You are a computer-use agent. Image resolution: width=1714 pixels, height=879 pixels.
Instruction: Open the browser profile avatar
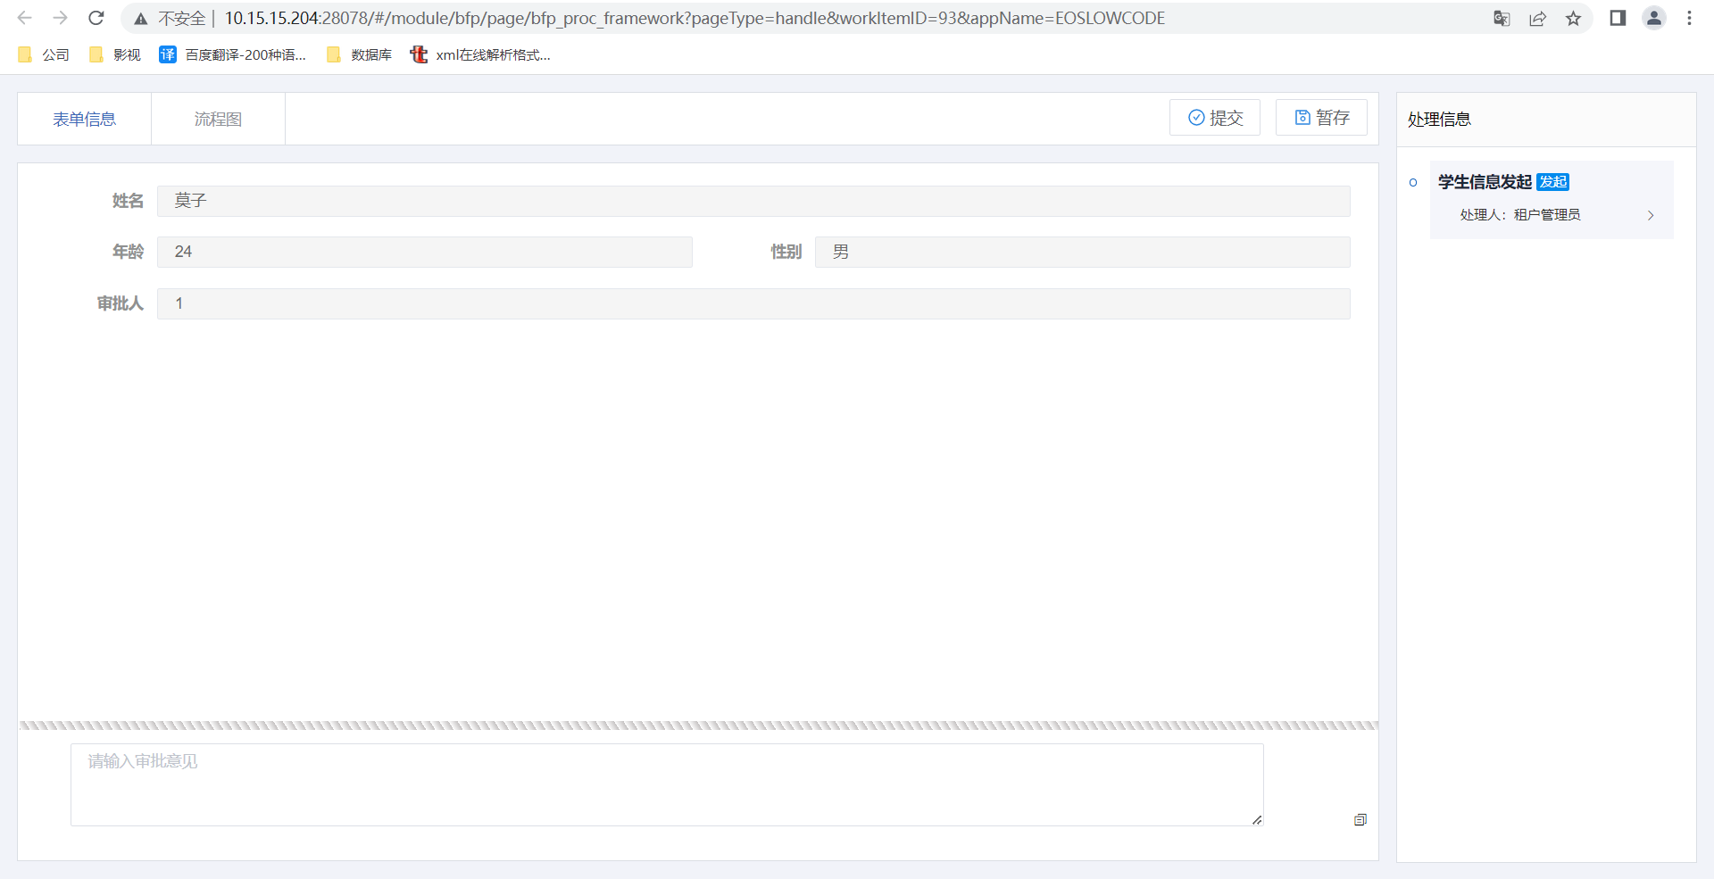pos(1654,18)
